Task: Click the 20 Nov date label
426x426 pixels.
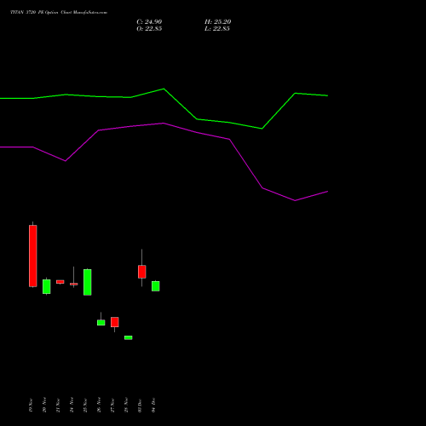Action: pos(44,405)
